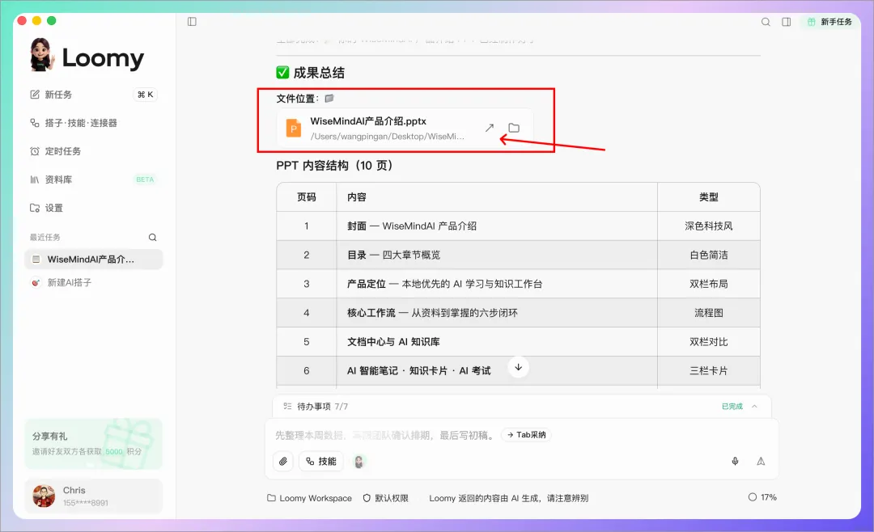Image resolution: width=874 pixels, height=532 pixels.
Task: Click ⌘K shortcut badge
Action: (x=145, y=95)
